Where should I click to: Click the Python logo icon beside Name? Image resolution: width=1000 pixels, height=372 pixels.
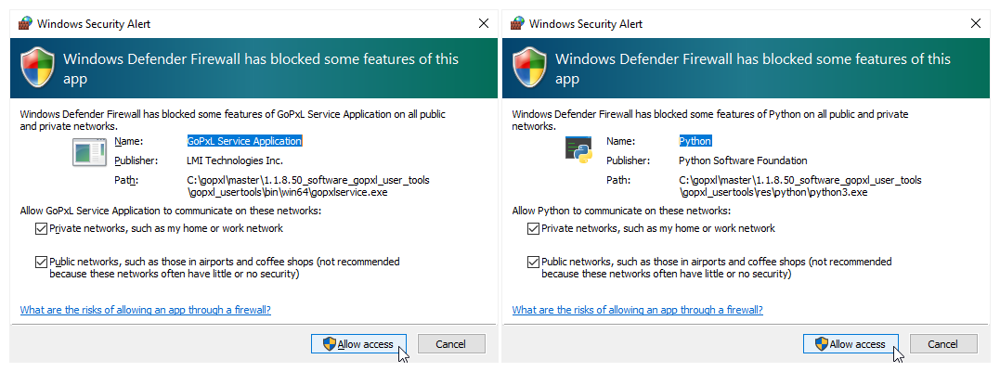click(579, 151)
